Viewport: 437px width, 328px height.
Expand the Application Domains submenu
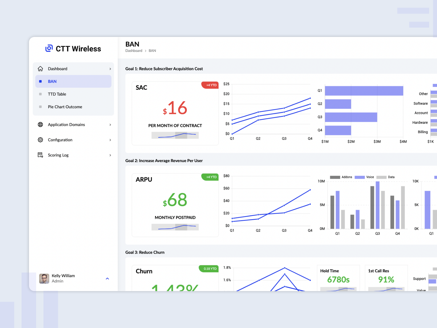point(110,125)
